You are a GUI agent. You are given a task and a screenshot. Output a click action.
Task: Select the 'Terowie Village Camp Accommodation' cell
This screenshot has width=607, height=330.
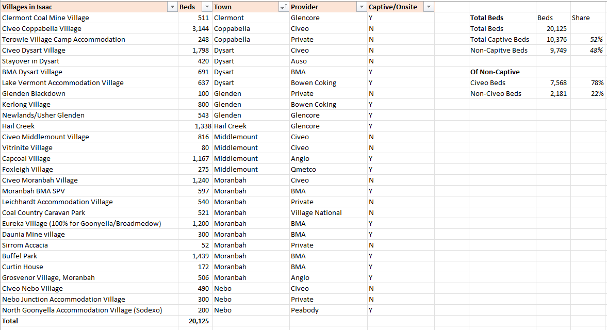(x=89, y=40)
